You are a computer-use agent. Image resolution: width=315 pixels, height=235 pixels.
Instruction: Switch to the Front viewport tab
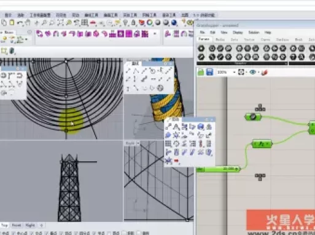pos(17,225)
